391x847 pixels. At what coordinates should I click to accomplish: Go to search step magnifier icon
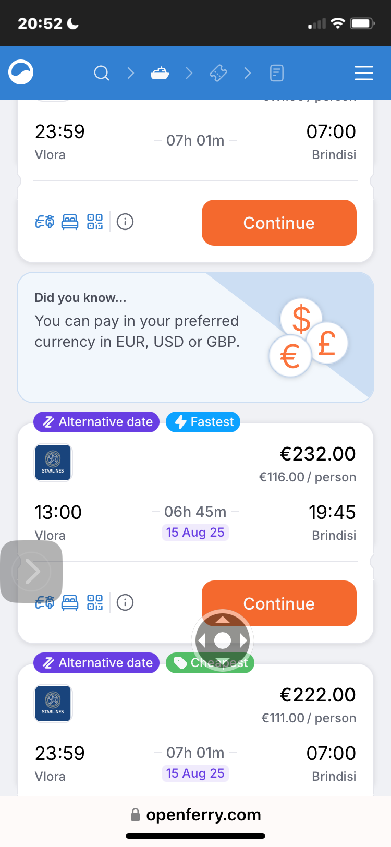[102, 73]
